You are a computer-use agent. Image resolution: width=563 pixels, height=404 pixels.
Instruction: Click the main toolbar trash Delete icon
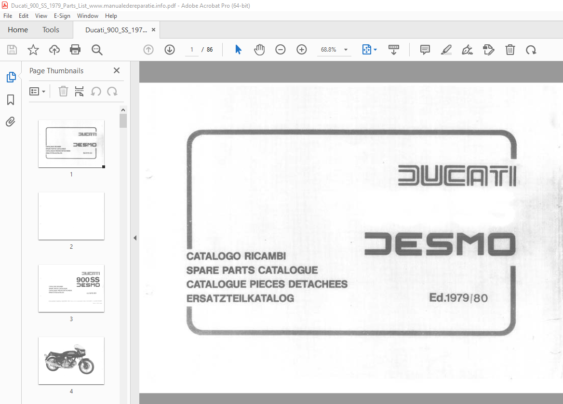click(x=510, y=50)
